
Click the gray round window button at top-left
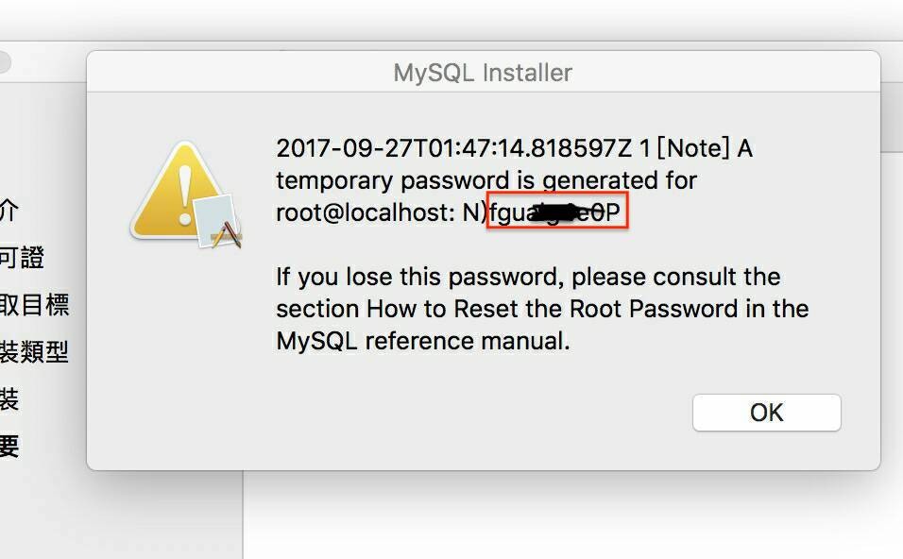3,62
